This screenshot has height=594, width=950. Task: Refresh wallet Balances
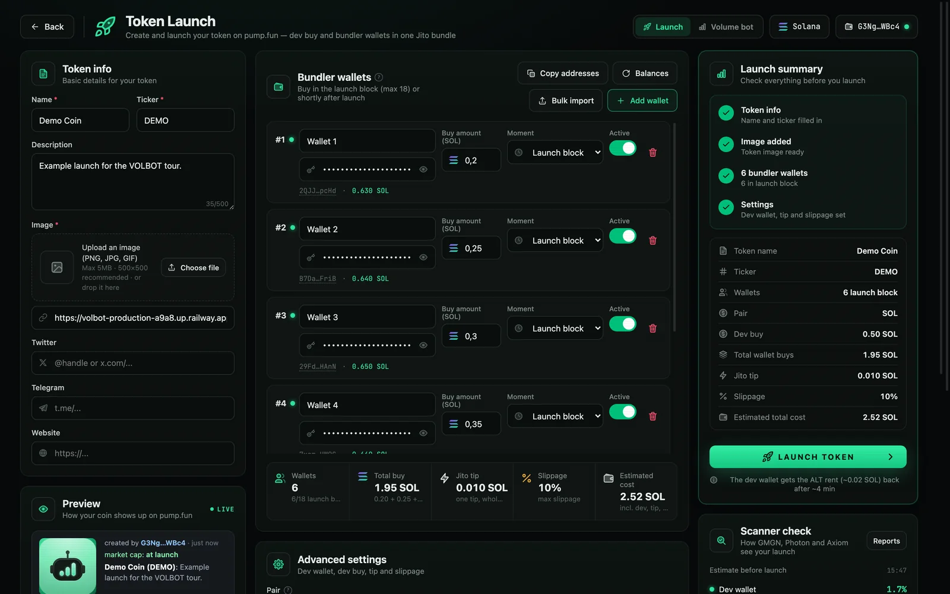coord(645,73)
